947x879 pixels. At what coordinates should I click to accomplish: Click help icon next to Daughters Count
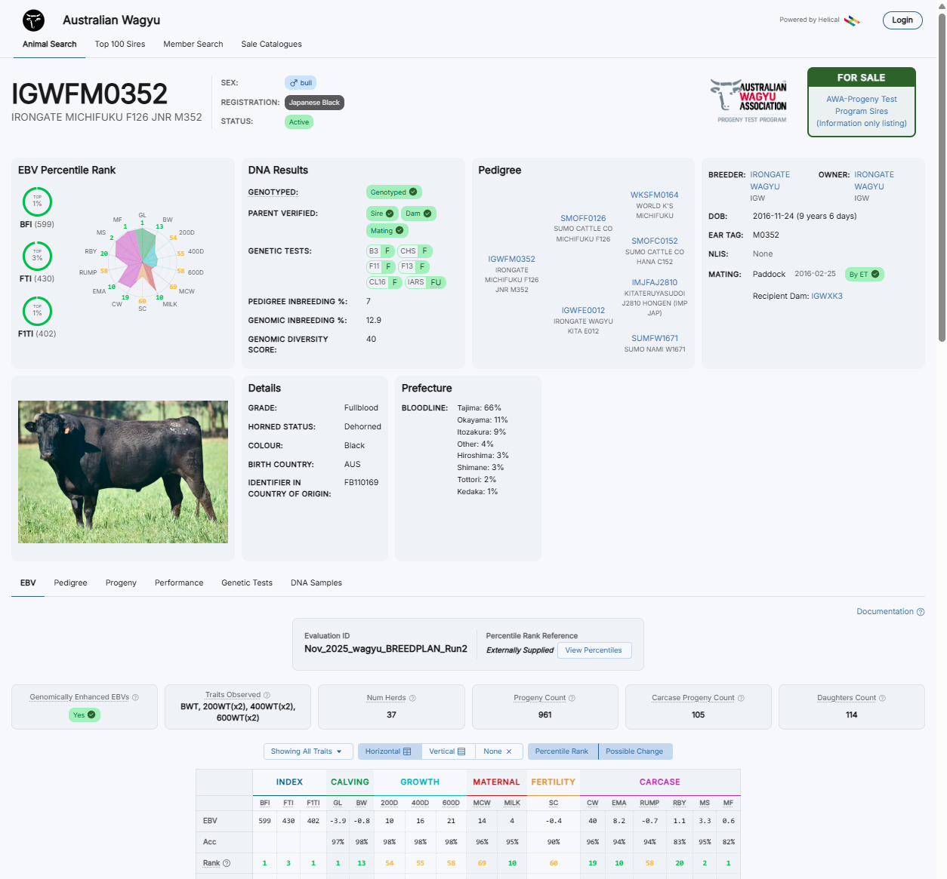tap(882, 698)
